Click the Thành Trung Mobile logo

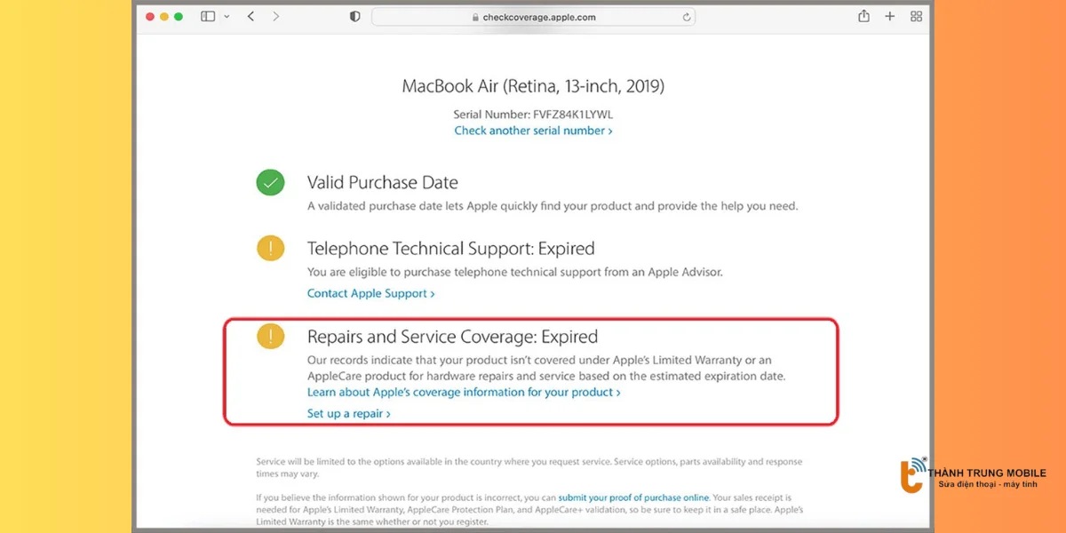click(x=912, y=475)
